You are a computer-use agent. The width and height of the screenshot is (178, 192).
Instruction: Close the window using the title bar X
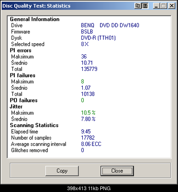coord(172,6)
